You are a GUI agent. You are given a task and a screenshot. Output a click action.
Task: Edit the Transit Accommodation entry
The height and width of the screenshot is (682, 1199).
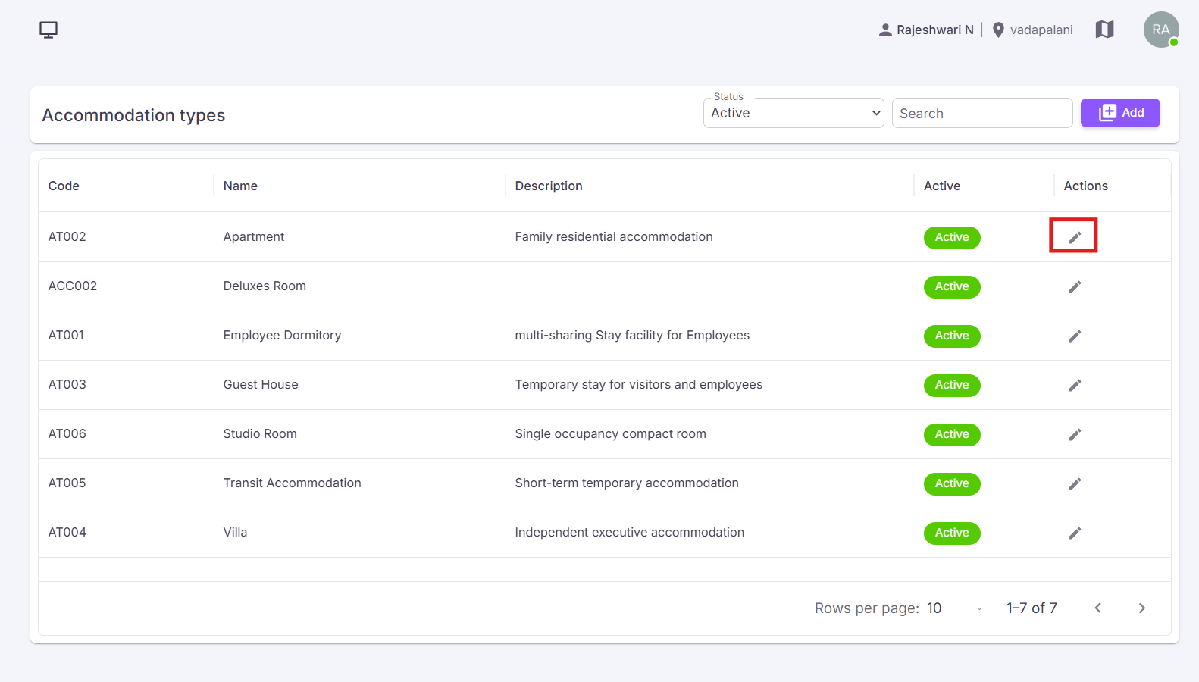coord(1075,483)
